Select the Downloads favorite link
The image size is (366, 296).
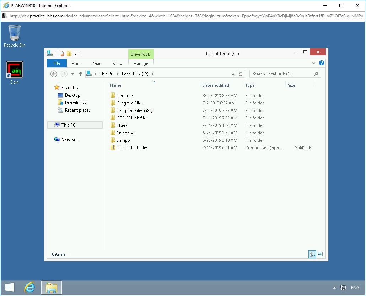[x=75, y=103]
